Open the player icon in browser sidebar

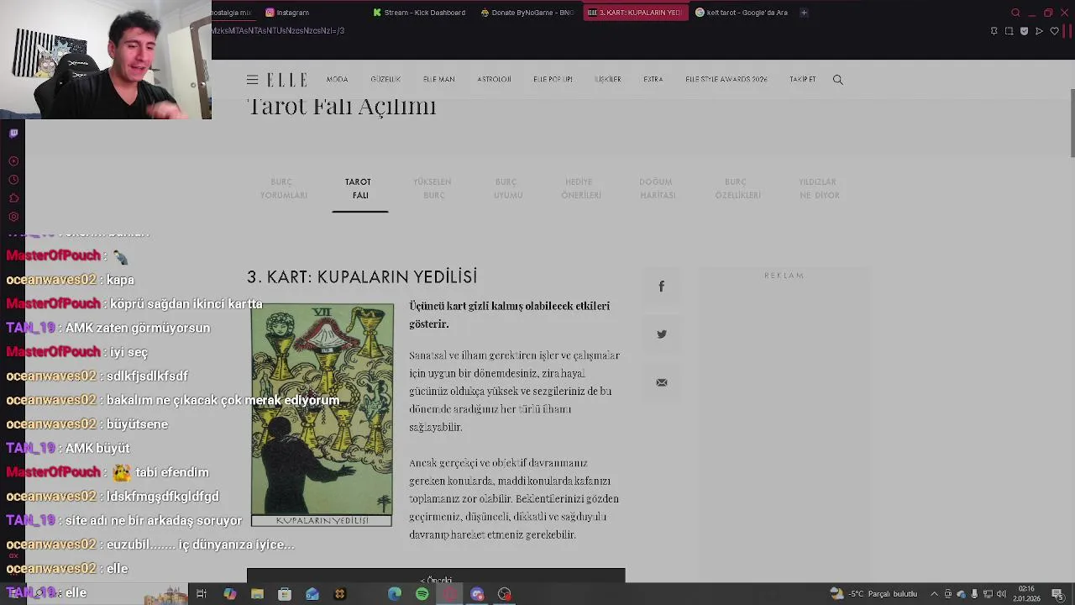13,160
